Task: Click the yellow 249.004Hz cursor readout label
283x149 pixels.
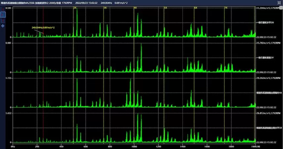Action: (43, 28)
